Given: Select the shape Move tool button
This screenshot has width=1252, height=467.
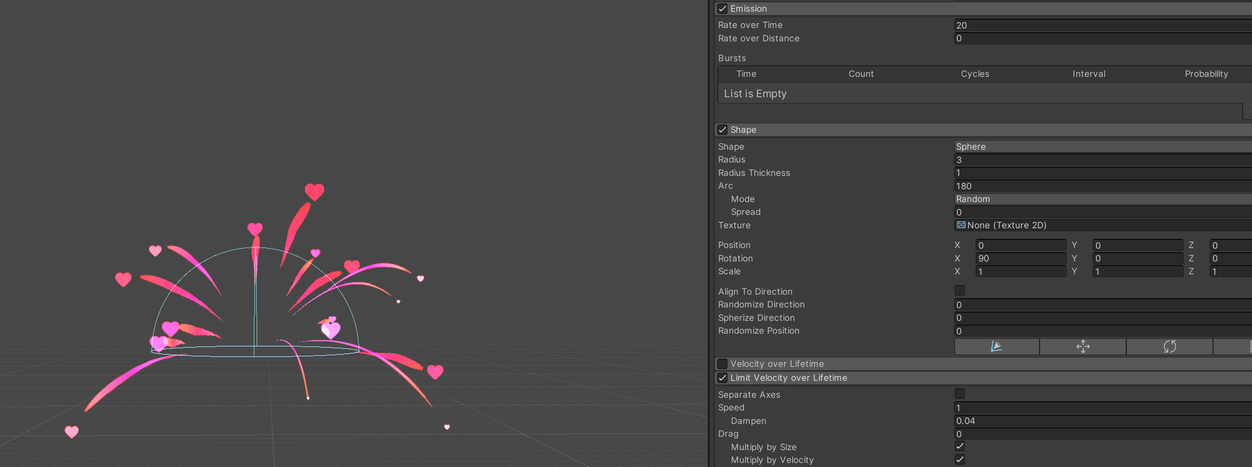Looking at the screenshot, I should pos(1083,347).
